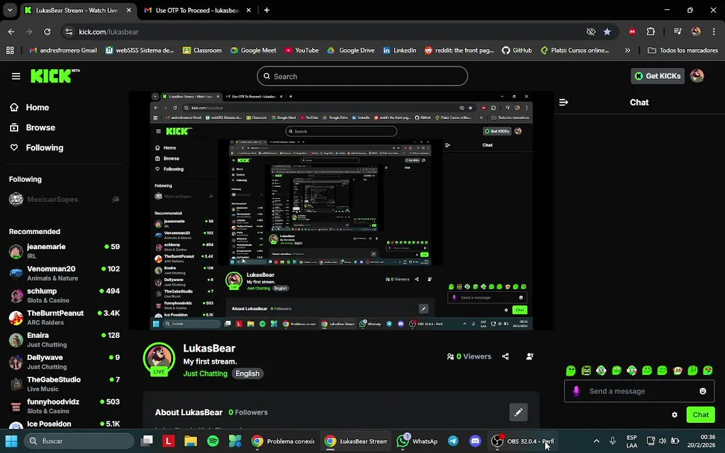
Task: Show hidden system tray icons
Action: [x=597, y=441]
